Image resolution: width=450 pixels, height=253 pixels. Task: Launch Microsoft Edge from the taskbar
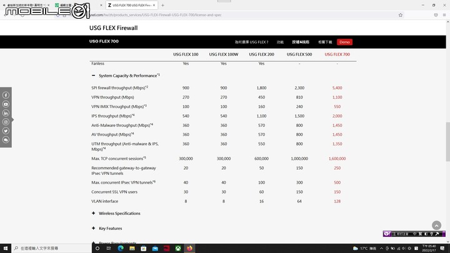[121, 248]
